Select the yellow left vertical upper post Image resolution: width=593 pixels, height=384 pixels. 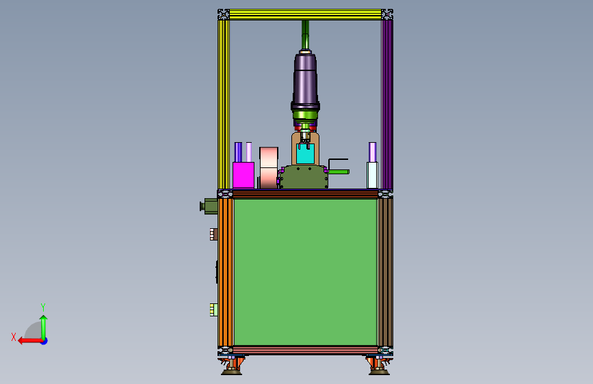point(224,105)
